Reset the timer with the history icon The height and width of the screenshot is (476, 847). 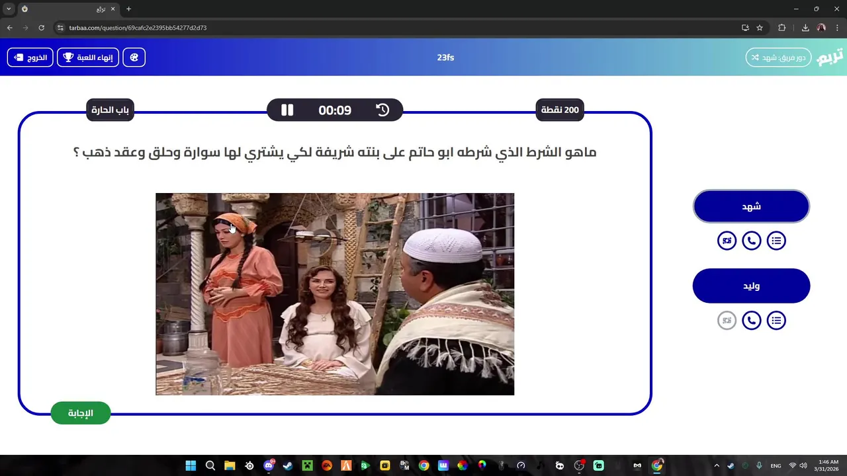pos(382,110)
